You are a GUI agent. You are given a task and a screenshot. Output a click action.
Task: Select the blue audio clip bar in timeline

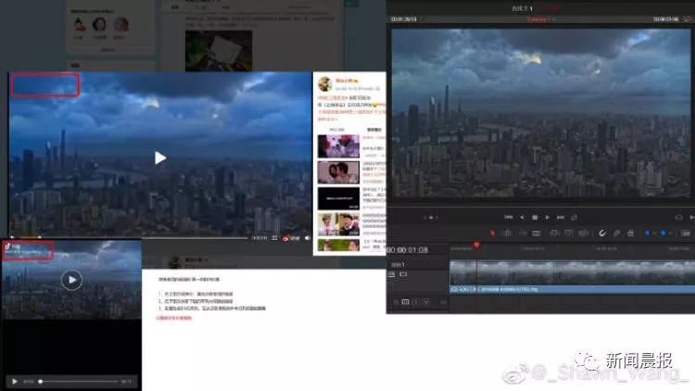point(573,289)
